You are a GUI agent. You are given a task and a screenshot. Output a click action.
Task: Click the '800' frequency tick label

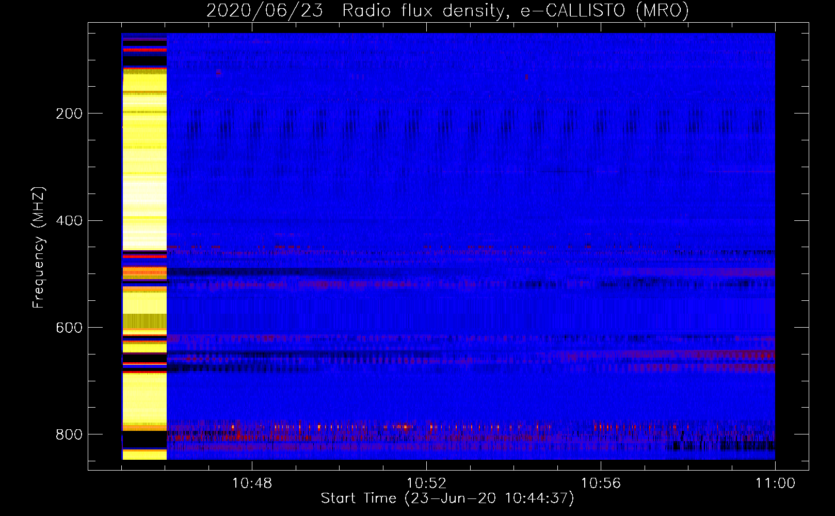click(69, 434)
